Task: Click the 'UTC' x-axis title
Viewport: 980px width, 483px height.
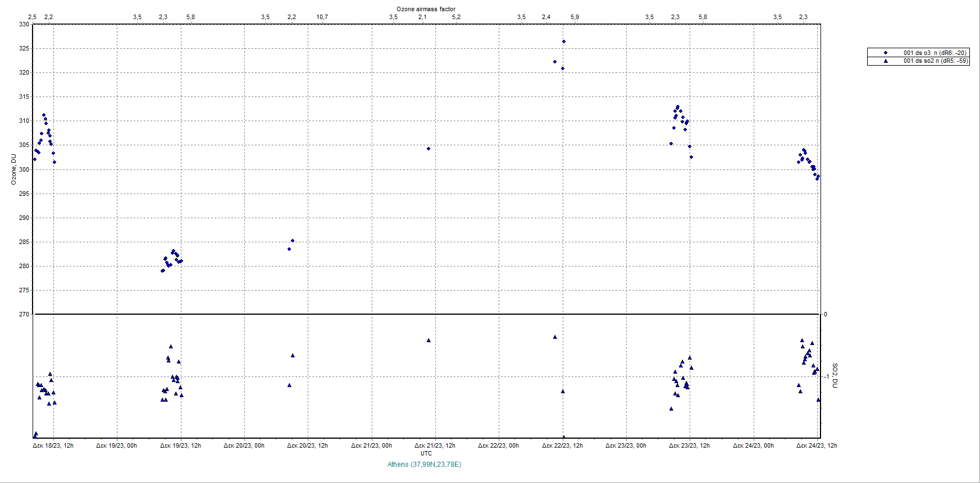Action: 426,453
